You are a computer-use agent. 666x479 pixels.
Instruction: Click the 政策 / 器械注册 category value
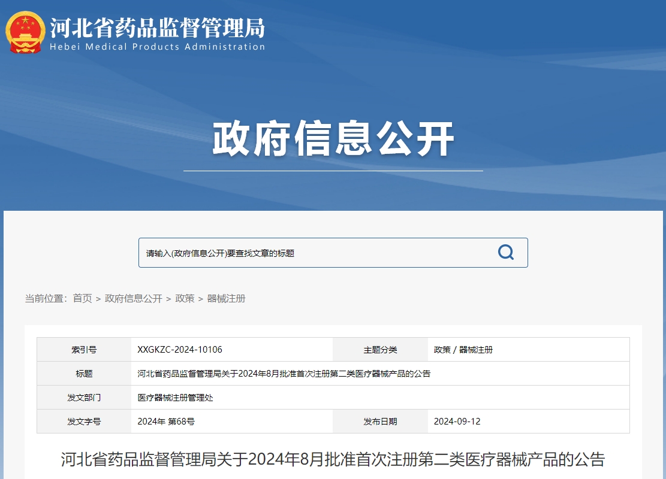click(x=463, y=350)
